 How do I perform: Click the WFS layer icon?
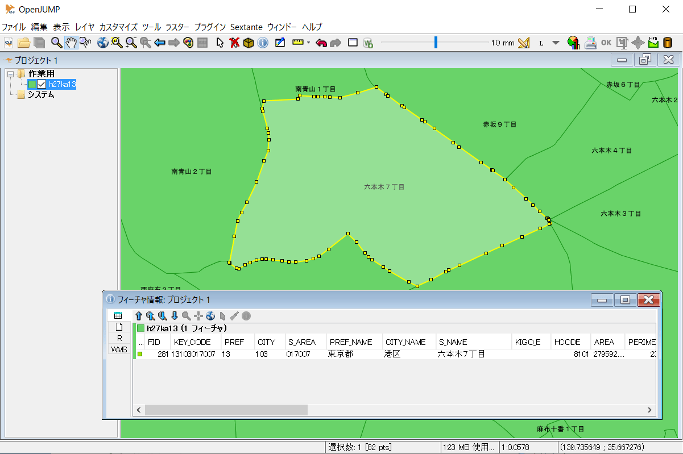pyautogui.click(x=653, y=43)
